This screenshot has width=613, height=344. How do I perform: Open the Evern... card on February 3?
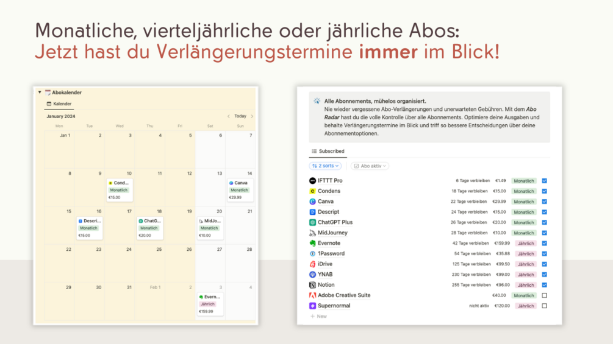pos(210,304)
